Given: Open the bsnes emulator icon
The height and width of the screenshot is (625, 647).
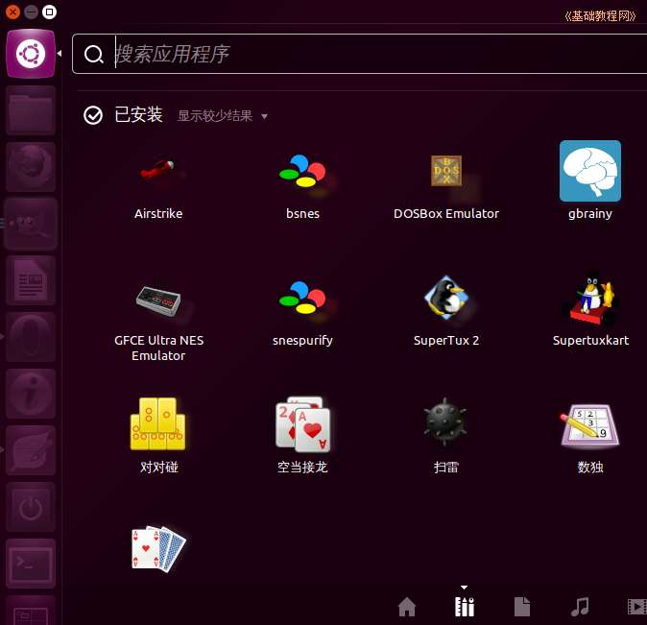Looking at the screenshot, I should (302, 171).
